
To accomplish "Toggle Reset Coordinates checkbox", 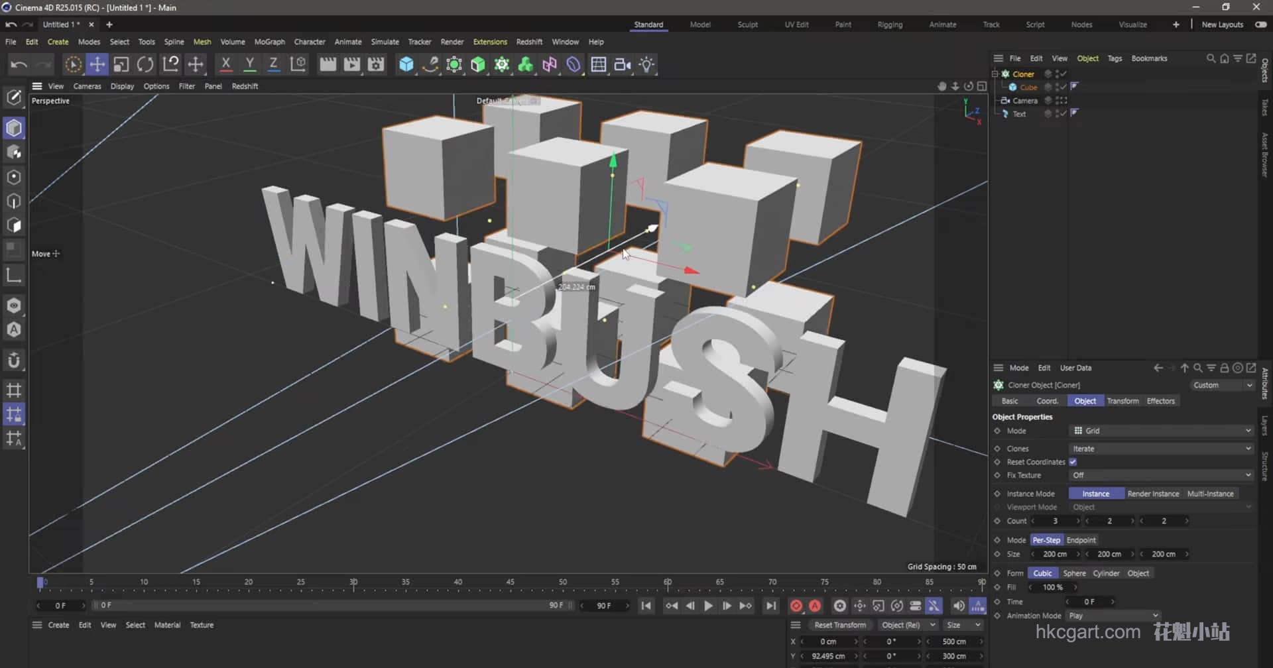I will (1073, 462).
